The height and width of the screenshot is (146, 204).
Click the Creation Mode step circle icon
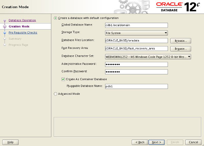coord(5,26)
